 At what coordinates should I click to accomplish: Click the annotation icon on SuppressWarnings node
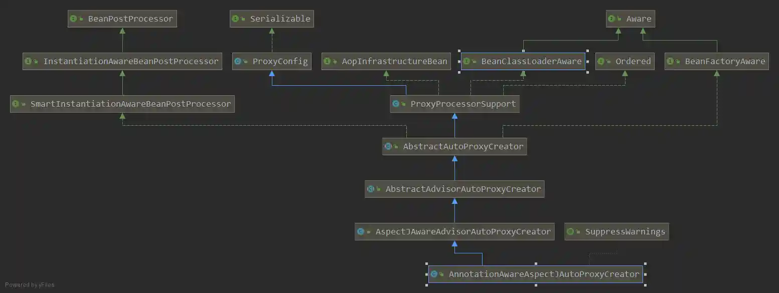570,232
